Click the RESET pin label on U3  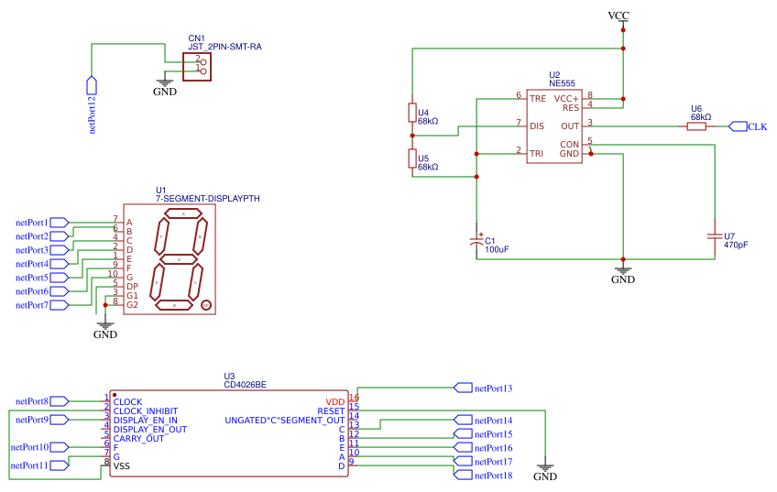pos(331,411)
